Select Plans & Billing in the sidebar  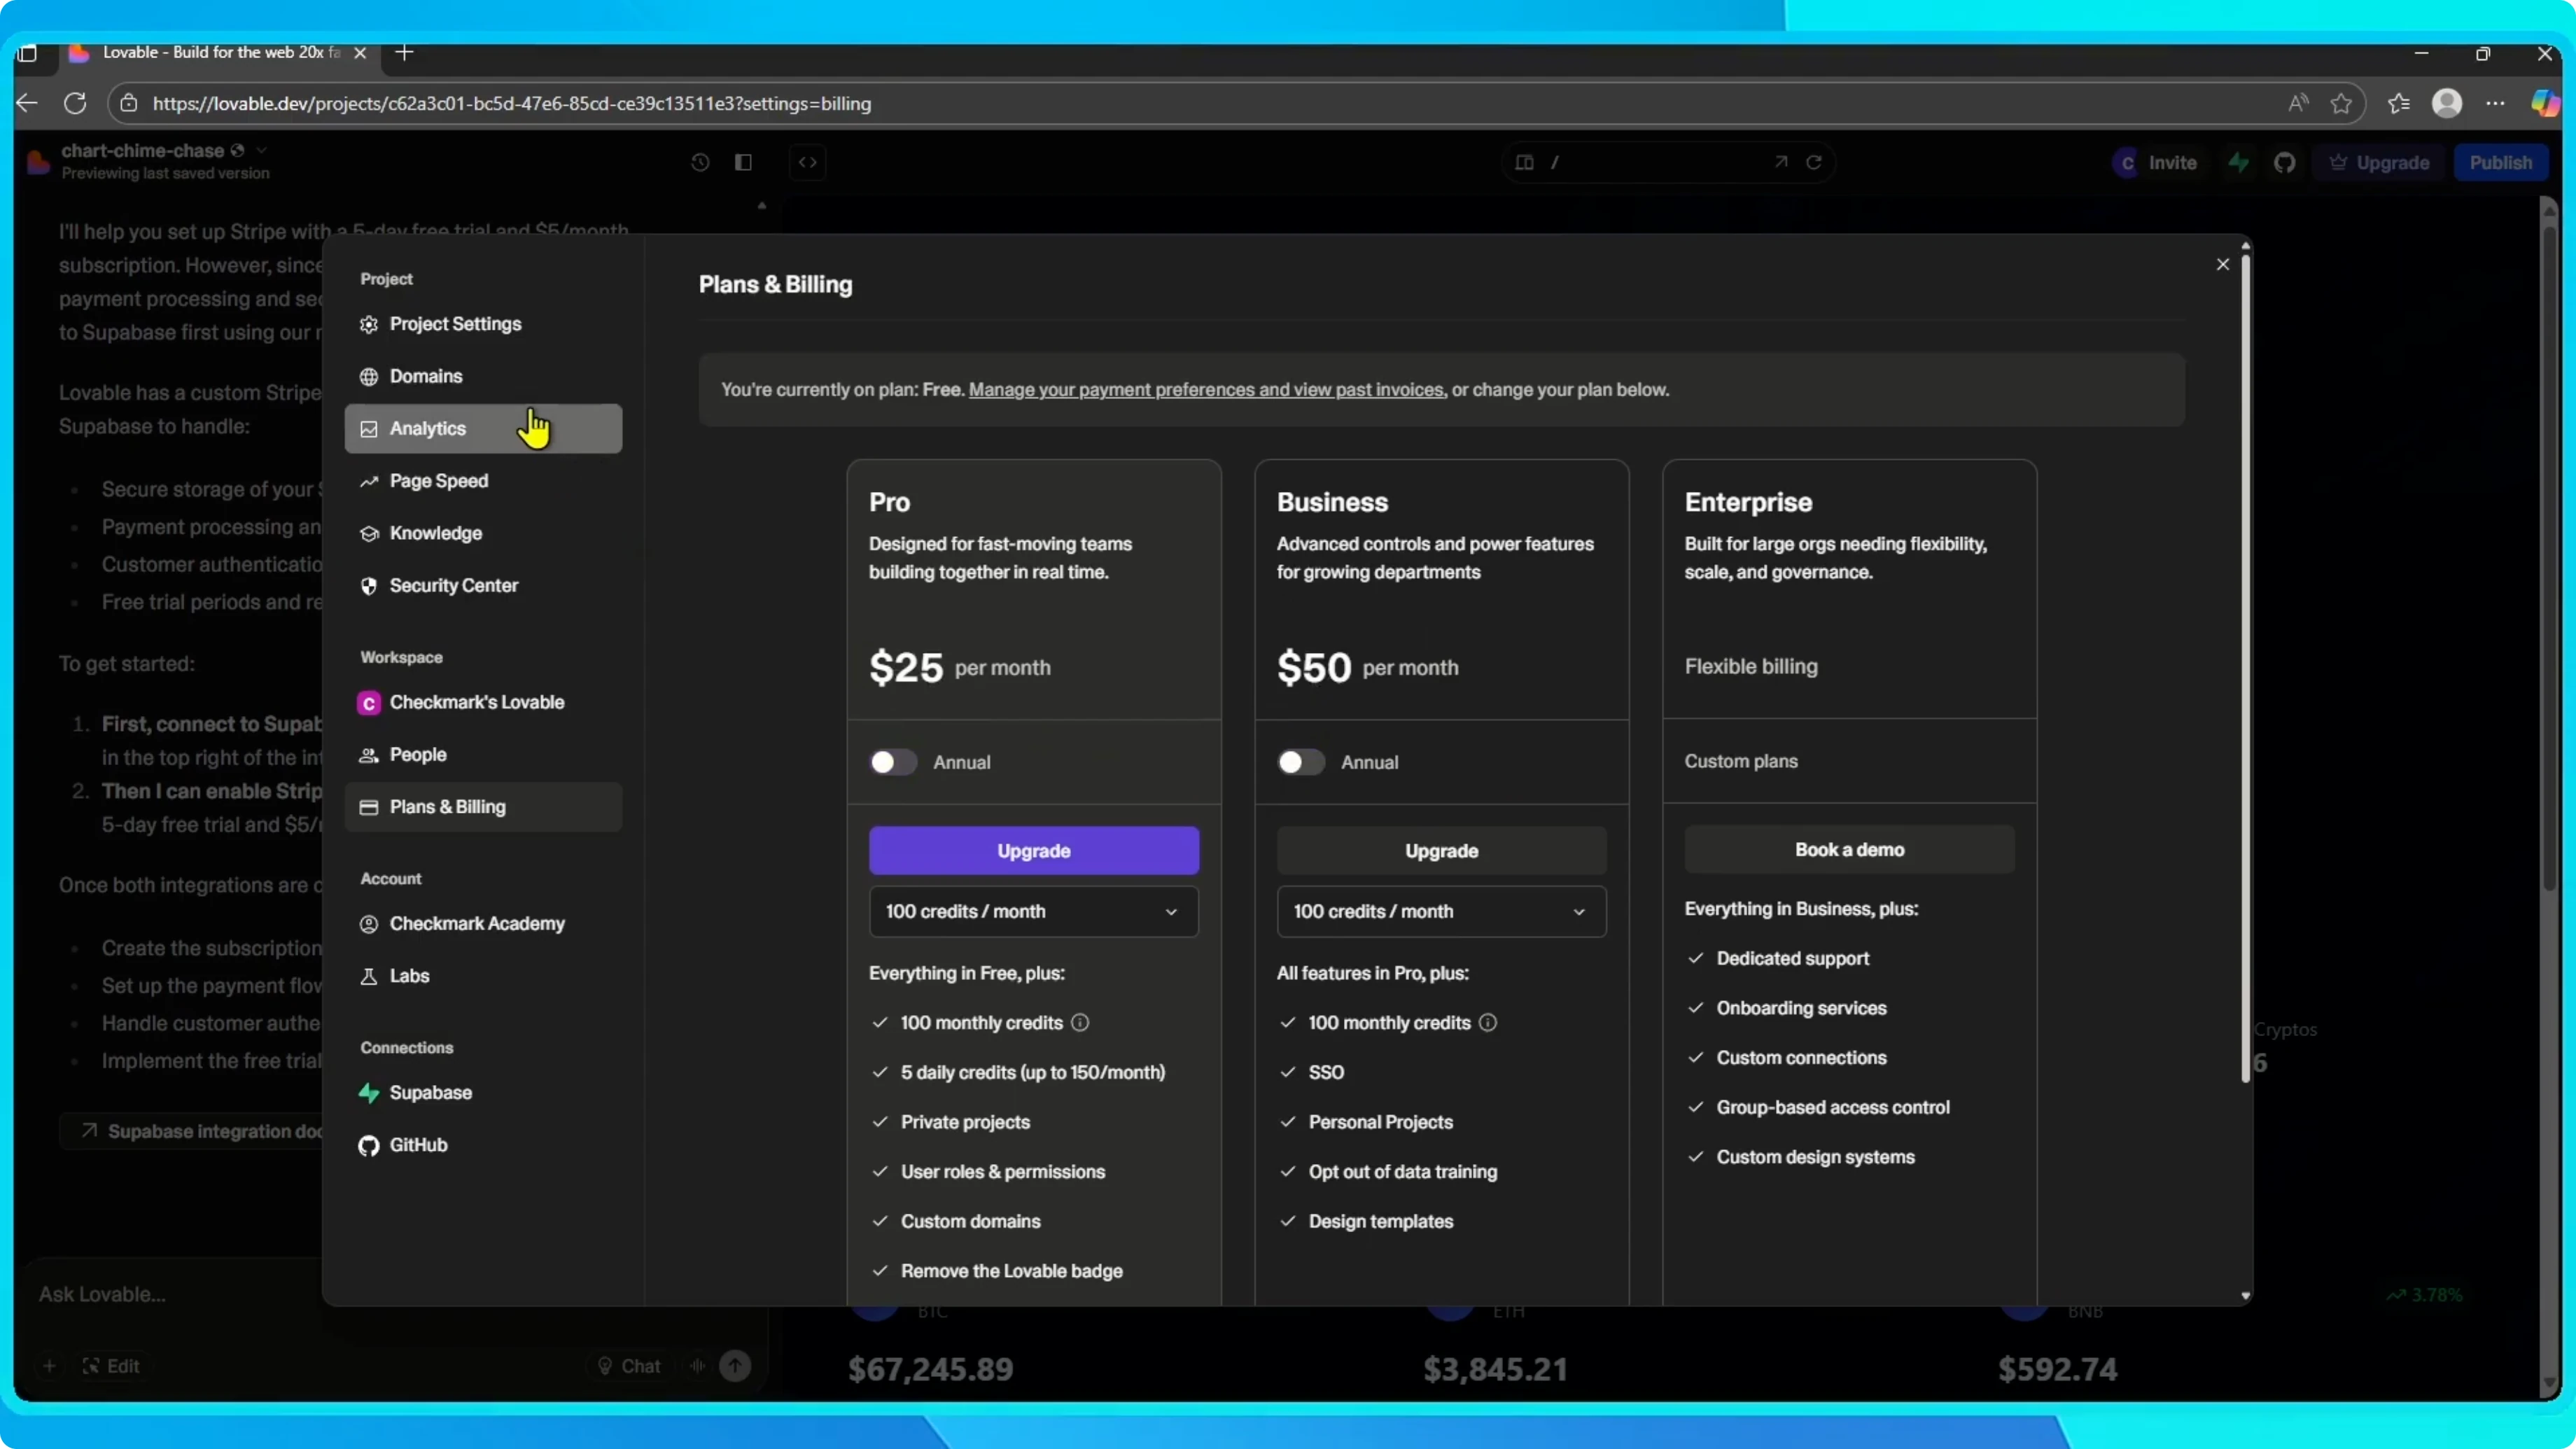click(483, 807)
